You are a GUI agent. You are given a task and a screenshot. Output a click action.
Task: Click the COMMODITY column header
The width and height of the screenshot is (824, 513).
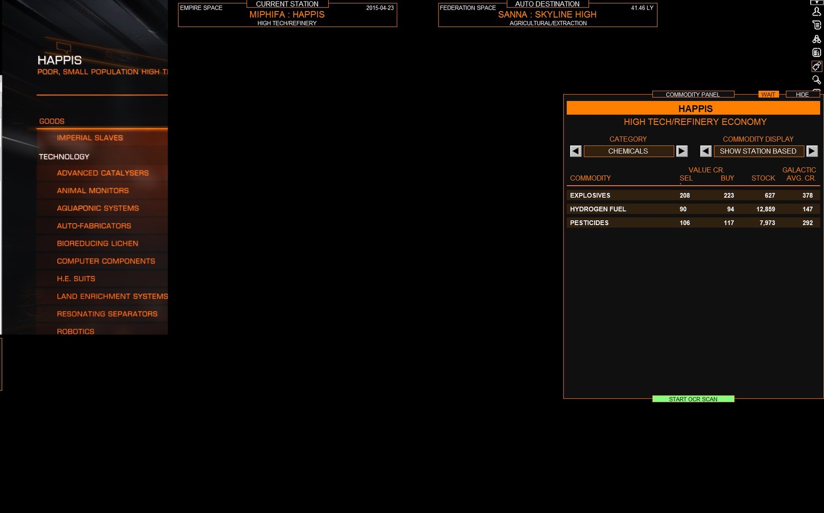coord(590,178)
